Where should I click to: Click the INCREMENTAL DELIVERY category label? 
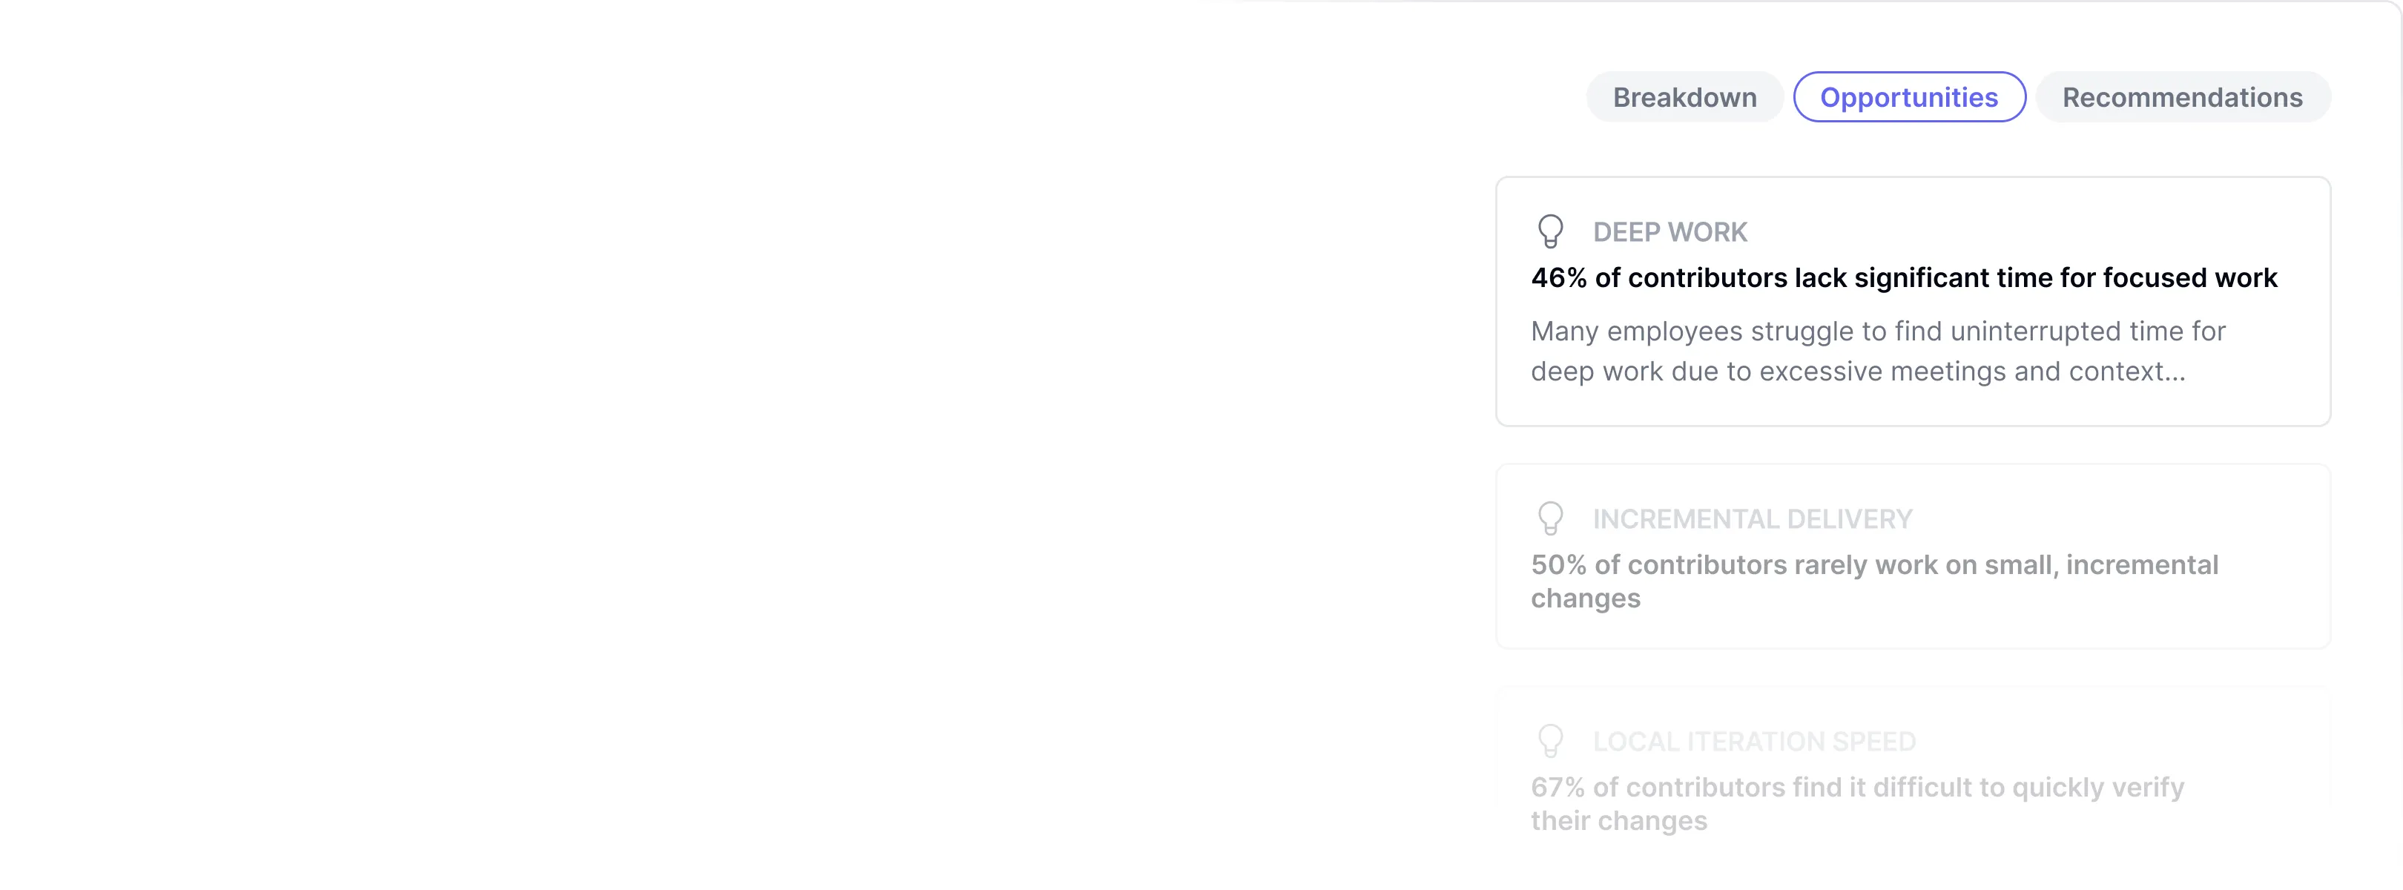coord(1752,520)
